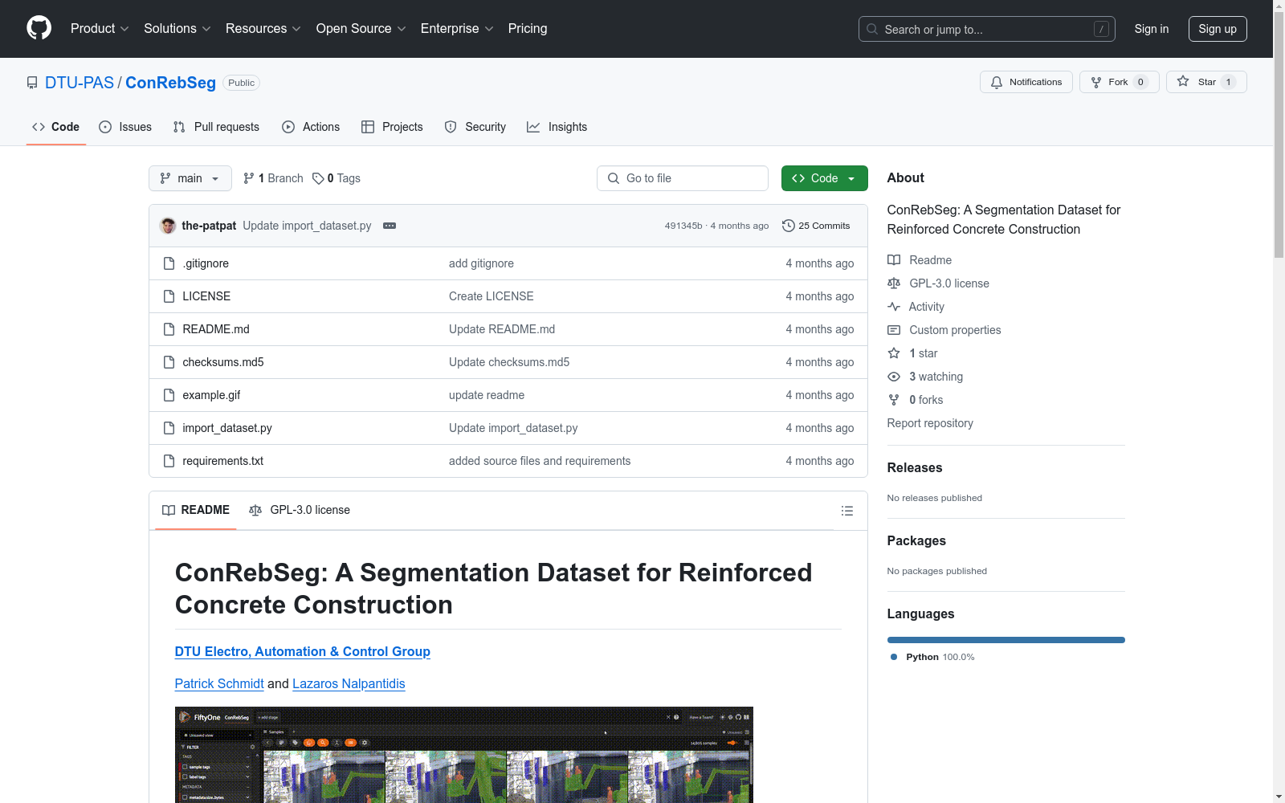This screenshot has height=803, width=1285.
Task: Click the the-patpat avatar image
Action: click(168, 226)
